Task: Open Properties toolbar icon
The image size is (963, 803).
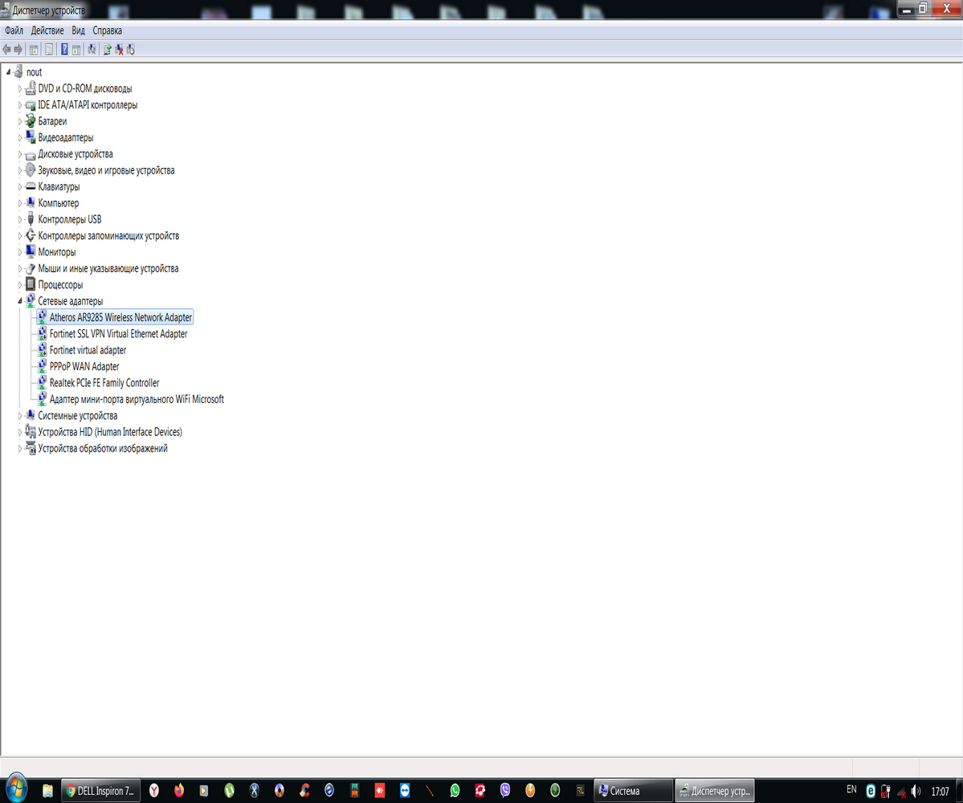Action: pyautogui.click(x=50, y=50)
